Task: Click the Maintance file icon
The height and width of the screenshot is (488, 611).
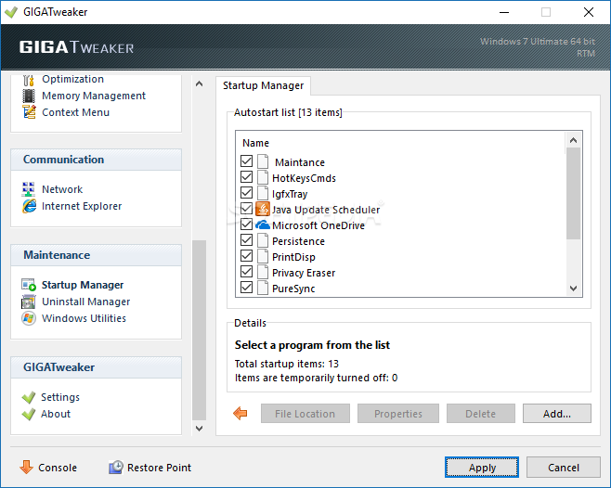Action: [x=263, y=161]
